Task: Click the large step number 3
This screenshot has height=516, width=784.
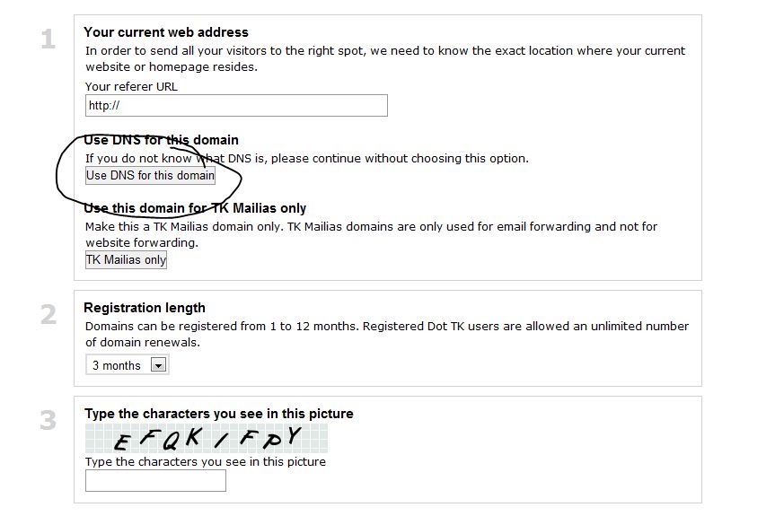Action: tap(48, 420)
